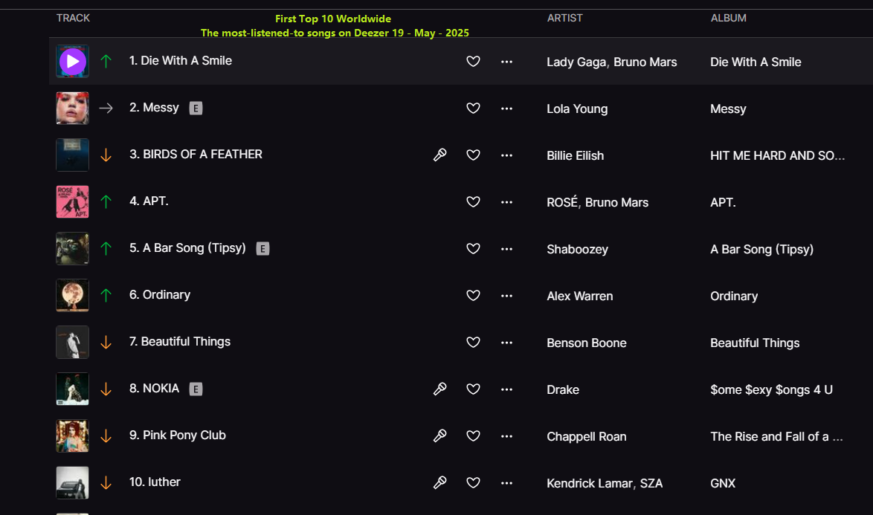Go to GNX album

pos(723,483)
